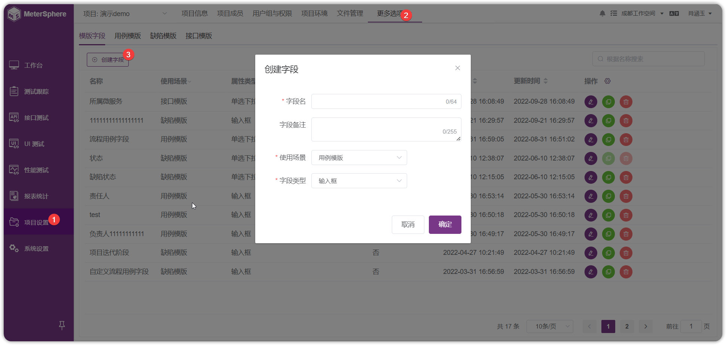Click the previous page arrow
Viewport: 726px width, 345px height.
click(x=589, y=326)
